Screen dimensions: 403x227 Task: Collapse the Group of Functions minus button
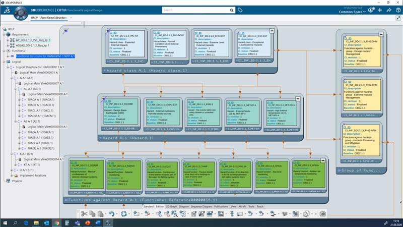[x=381, y=34]
